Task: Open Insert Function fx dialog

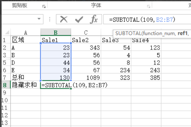Action: click(x=94, y=19)
